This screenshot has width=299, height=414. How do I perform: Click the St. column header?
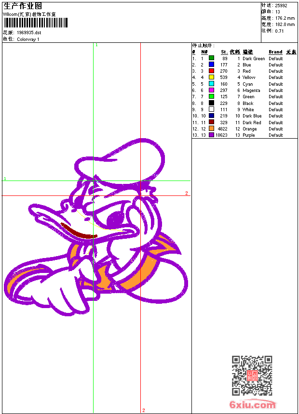[x=224, y=52]
